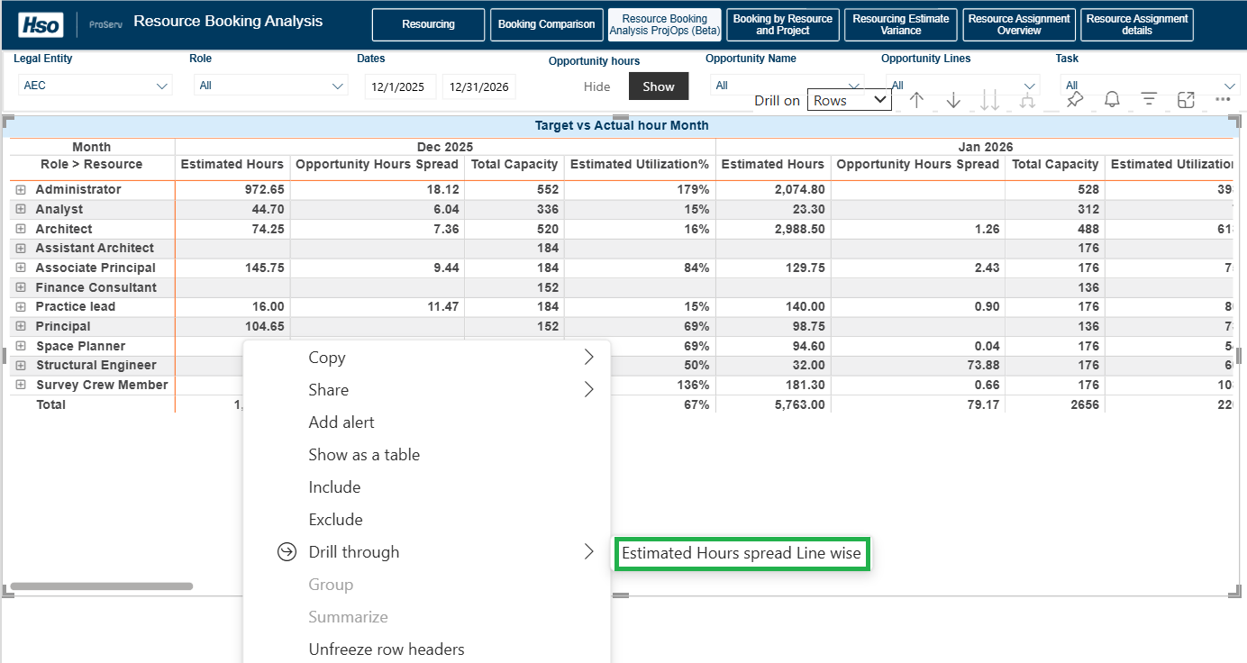Open the Legal Entity dropdown

95,86
